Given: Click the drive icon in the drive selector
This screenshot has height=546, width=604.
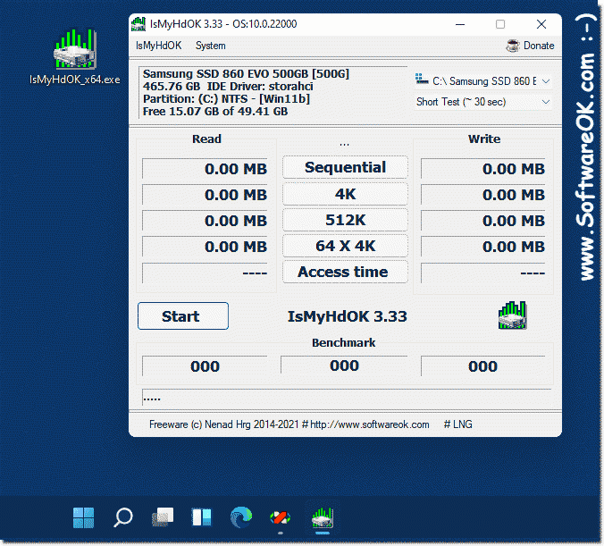Looking at the screenshot, I should (x=422, y=80).
